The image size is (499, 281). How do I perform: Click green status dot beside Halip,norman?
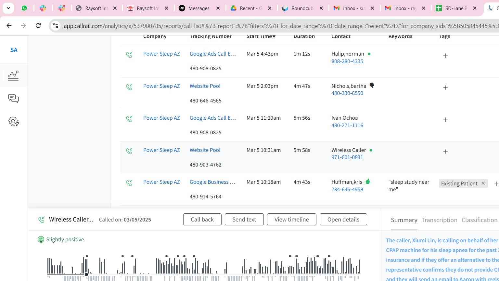point(369,54)
